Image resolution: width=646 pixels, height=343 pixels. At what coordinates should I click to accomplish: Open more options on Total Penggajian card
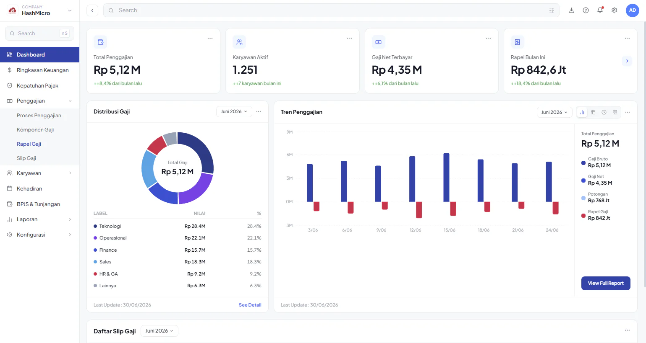coord(210,38)
